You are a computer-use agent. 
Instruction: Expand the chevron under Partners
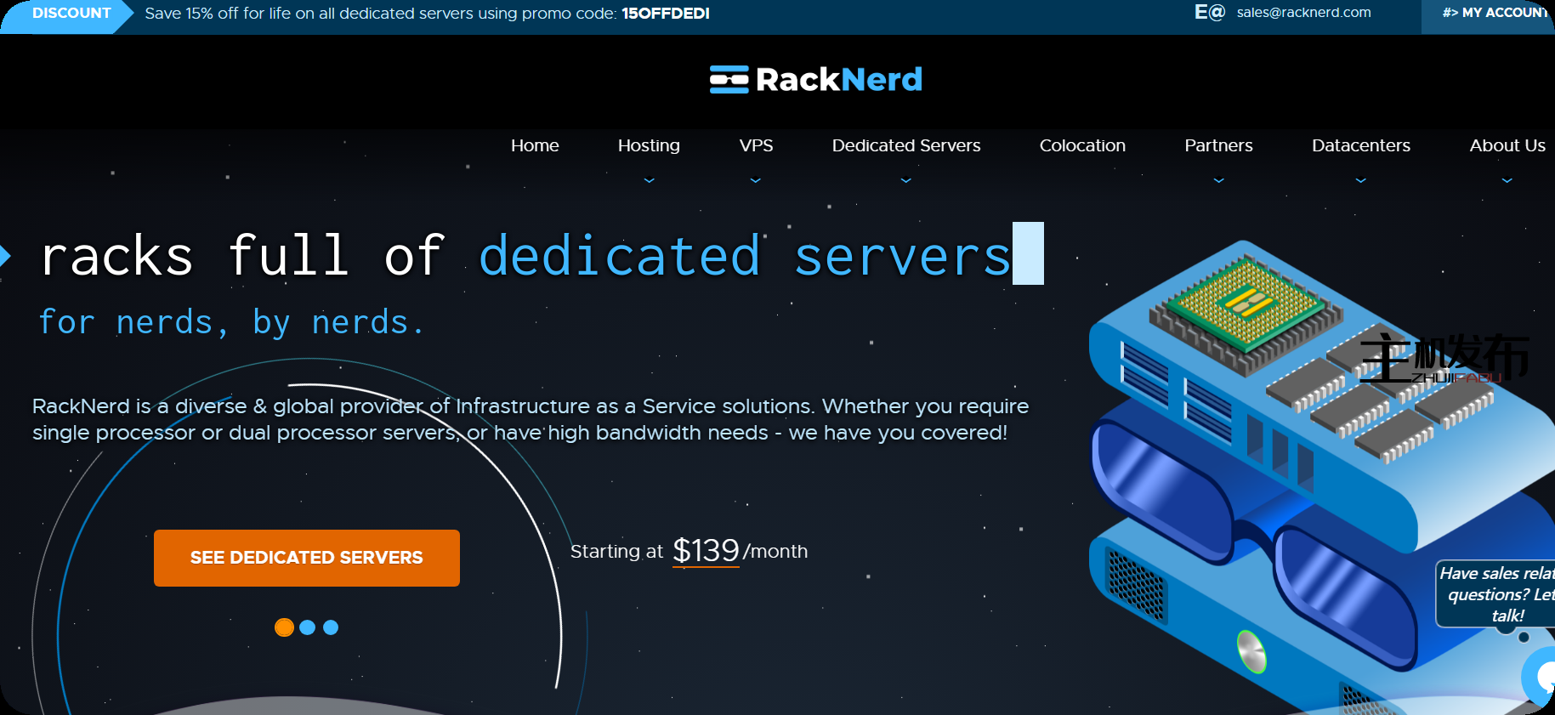[1218, 180]
